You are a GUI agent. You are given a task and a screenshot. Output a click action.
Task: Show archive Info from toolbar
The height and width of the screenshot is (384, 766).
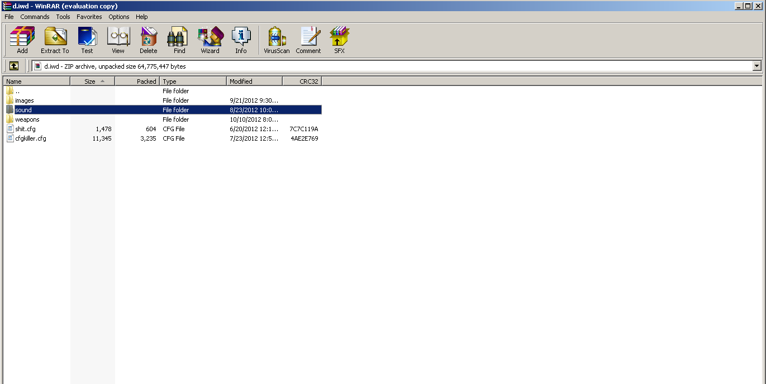click(241, 40)
